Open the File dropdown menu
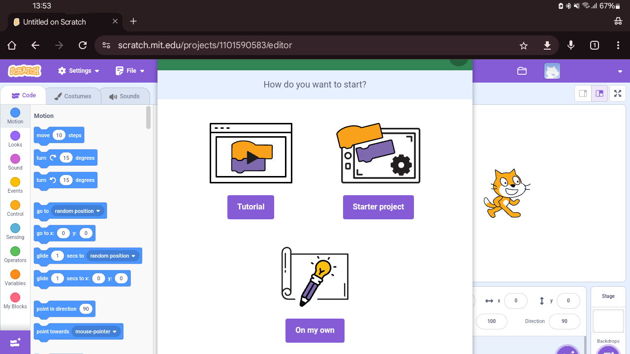 130,71
